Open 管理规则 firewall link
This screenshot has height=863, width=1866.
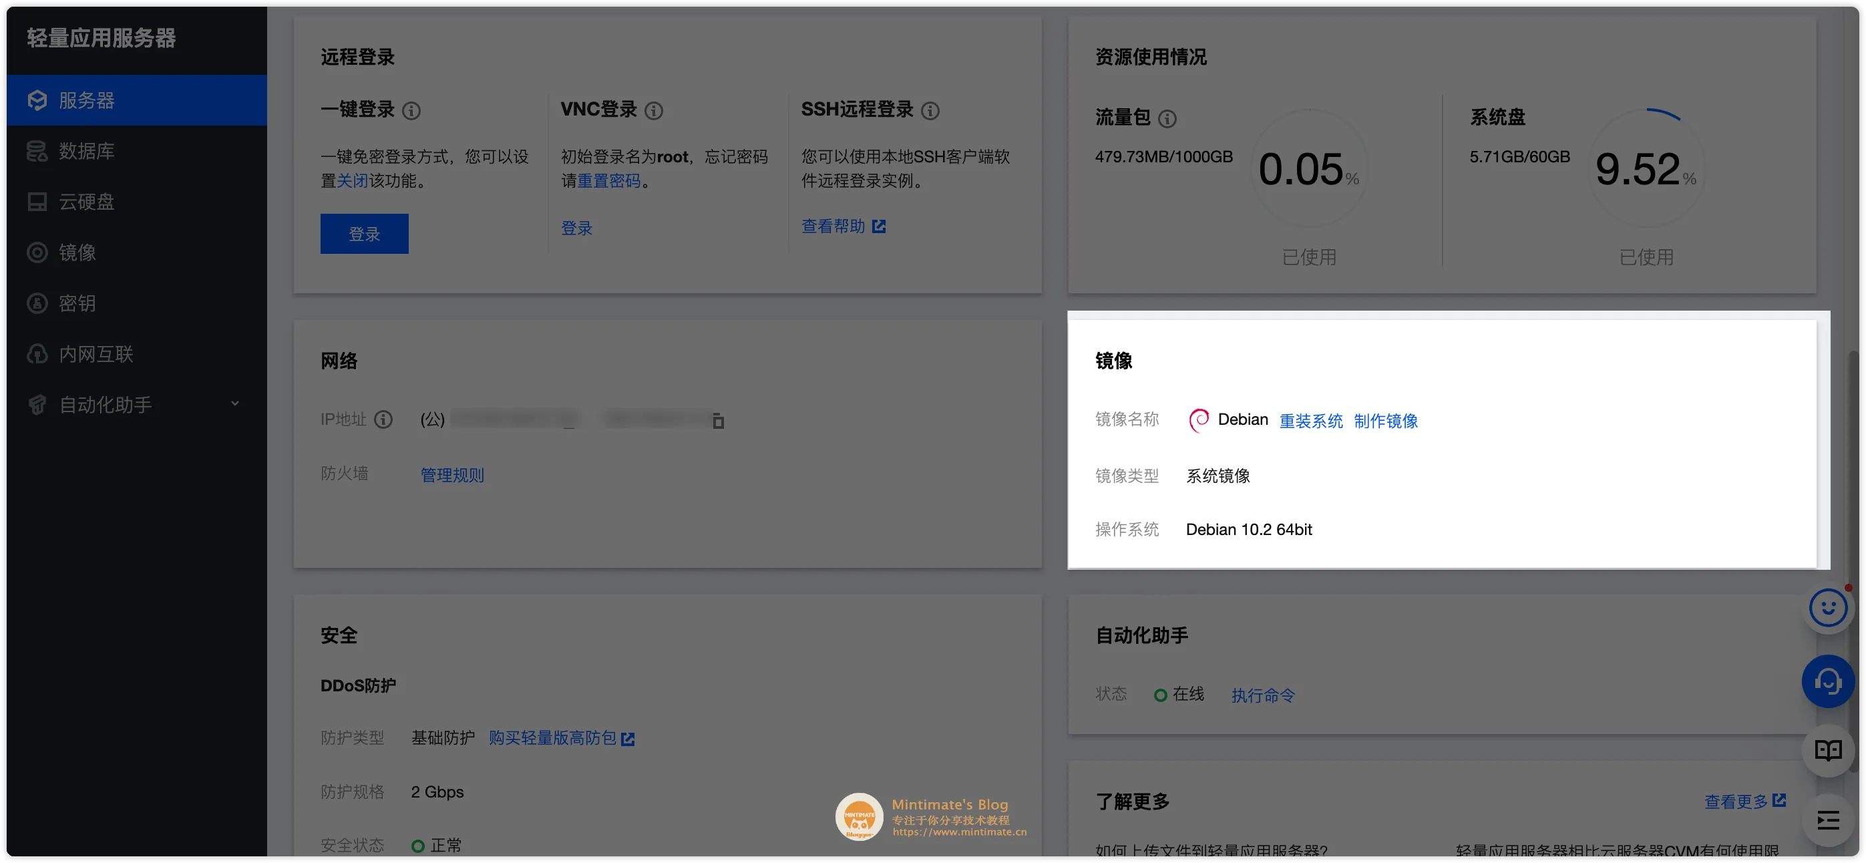(x=452, y=475)
